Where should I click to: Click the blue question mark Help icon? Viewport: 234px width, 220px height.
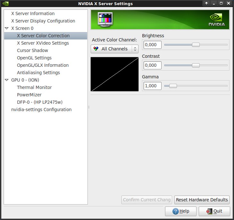(x=176, y=211)
